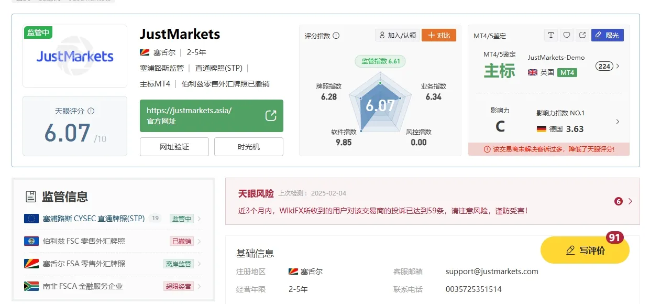This screenshot has height=304, width=650.
Task: Click the Seychelles flag icon in FSA row
Action: coord(31,264)
